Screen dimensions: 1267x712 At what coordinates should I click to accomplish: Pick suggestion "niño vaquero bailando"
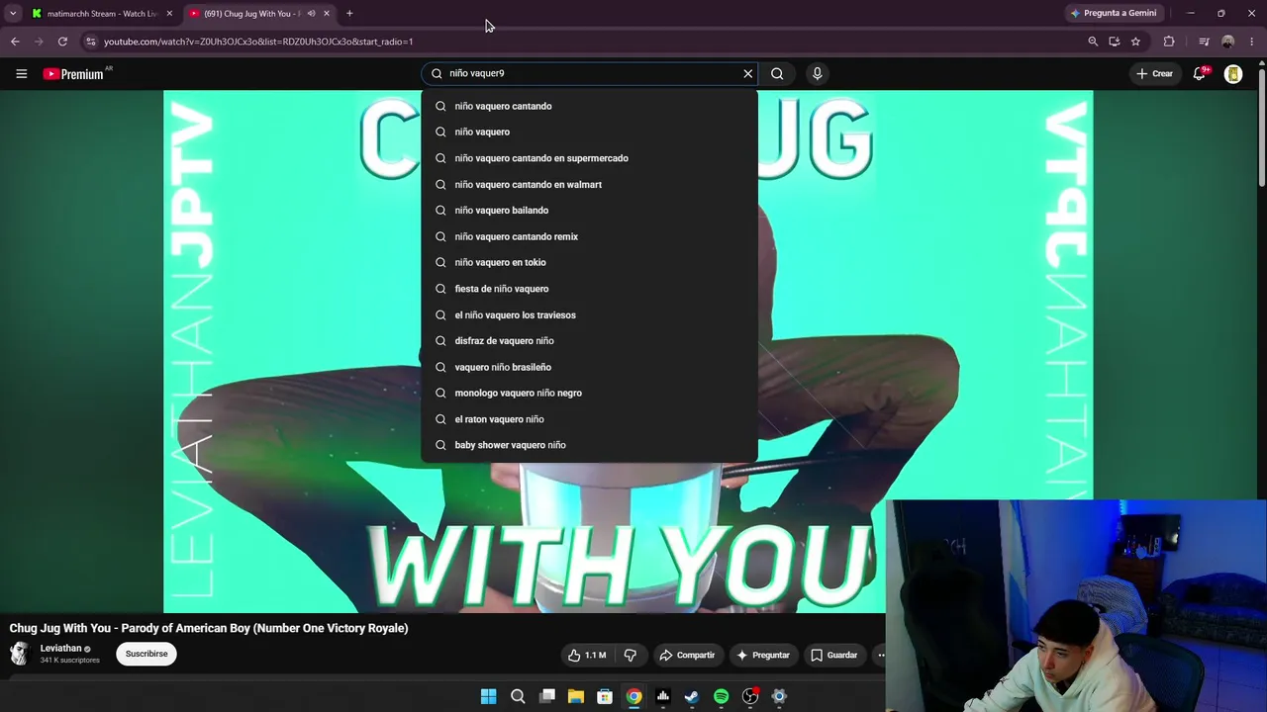[x=590, y=210]
